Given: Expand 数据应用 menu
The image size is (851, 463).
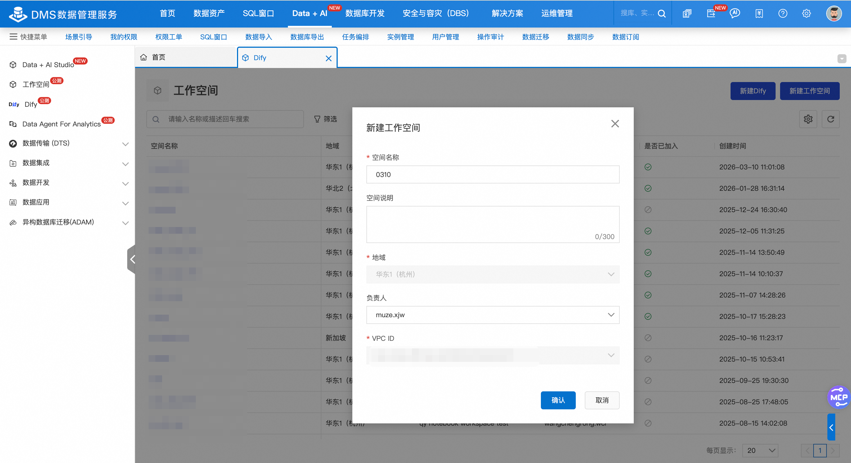Looking at the screenshot, I should (x=125, y=203).
